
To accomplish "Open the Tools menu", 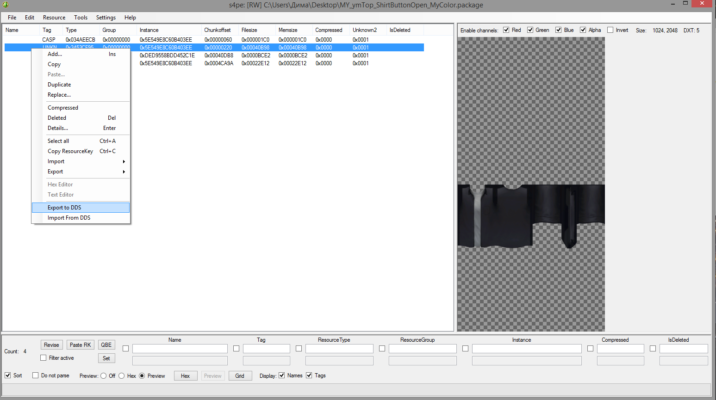I will [81, 18].
